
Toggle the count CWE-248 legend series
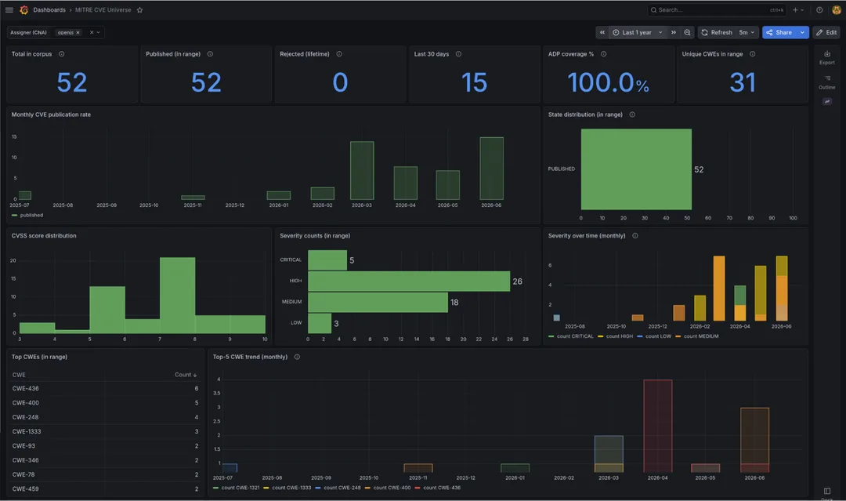click(342, 488)
